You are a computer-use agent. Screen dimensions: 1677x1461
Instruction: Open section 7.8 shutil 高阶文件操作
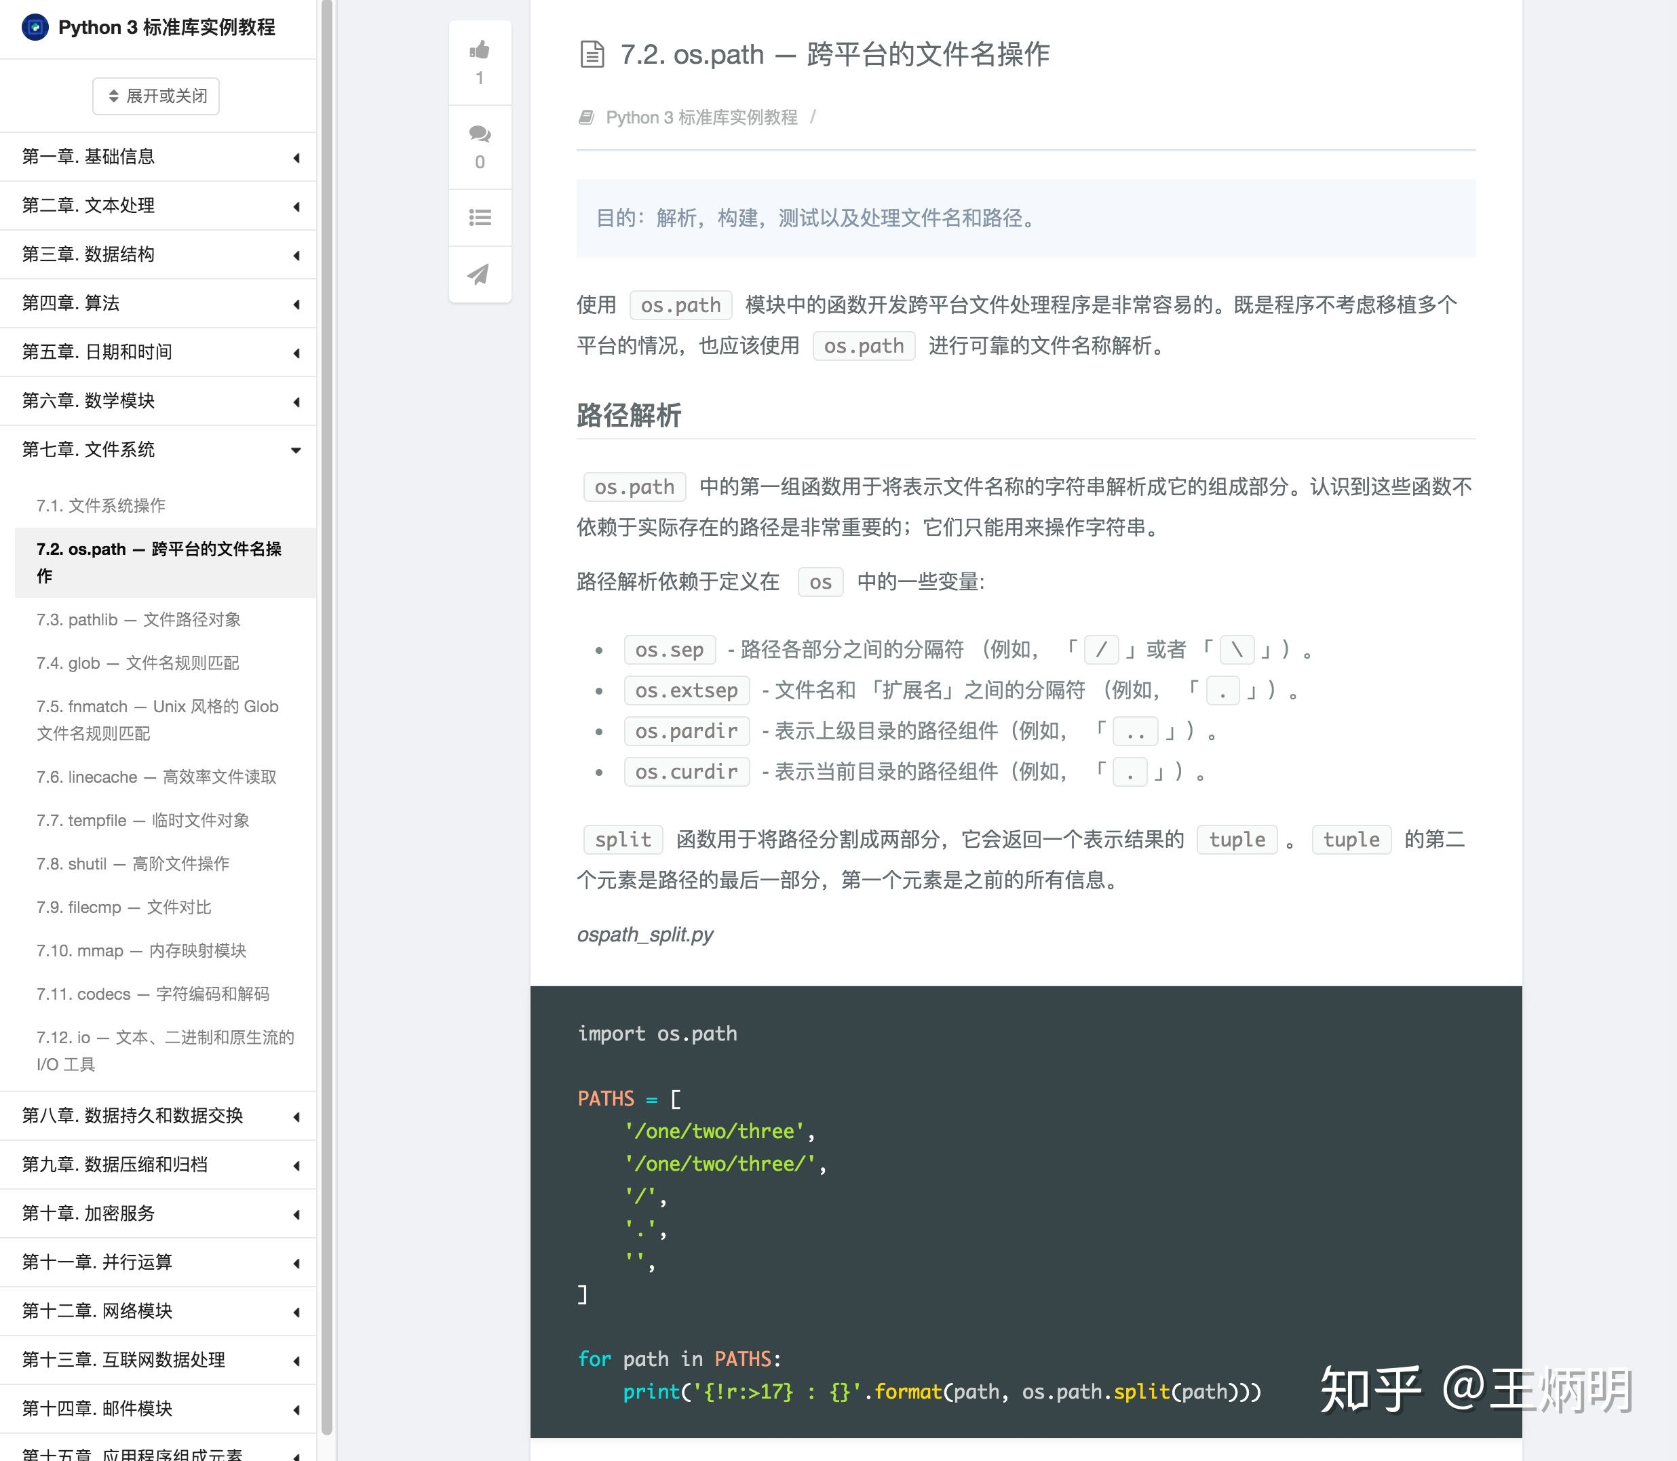133,863
